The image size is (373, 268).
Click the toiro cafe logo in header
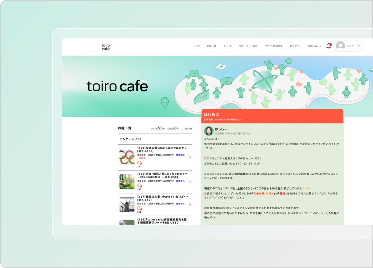(x=106, y=47)
